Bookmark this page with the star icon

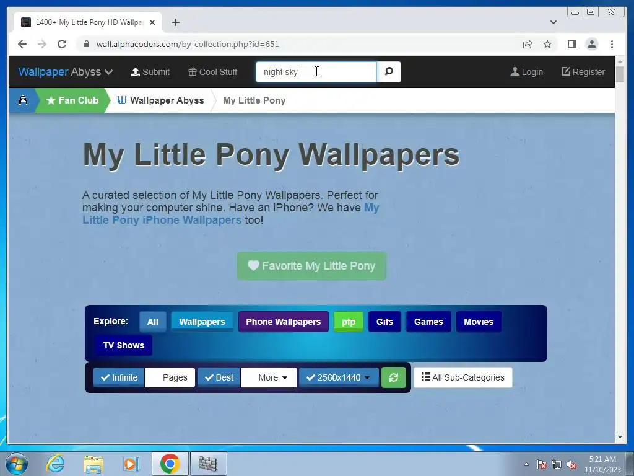click(547, 44)
